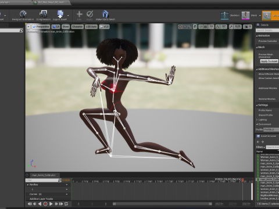Select the rotate gizmo tool in viewport

185,27
